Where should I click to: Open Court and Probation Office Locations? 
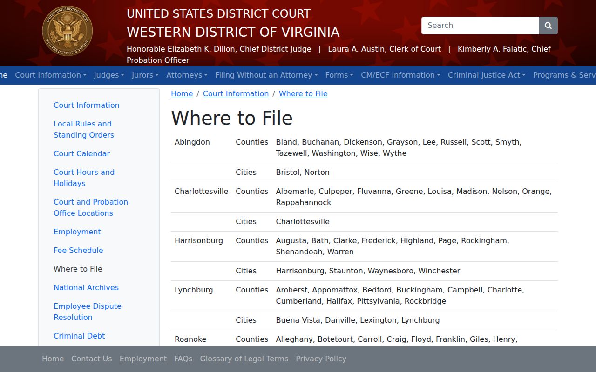(x=91, y=207)
